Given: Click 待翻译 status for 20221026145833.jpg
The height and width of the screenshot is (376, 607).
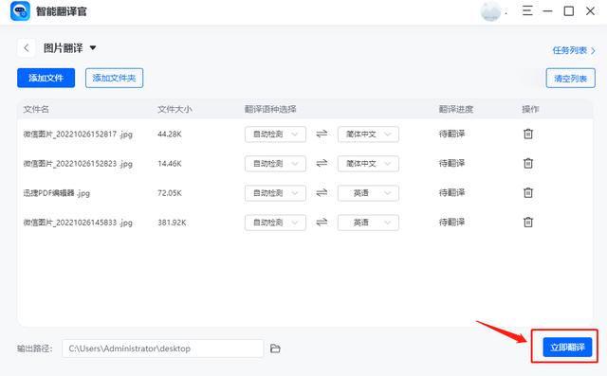Looking at the screenshot, I should coord(451,223).
